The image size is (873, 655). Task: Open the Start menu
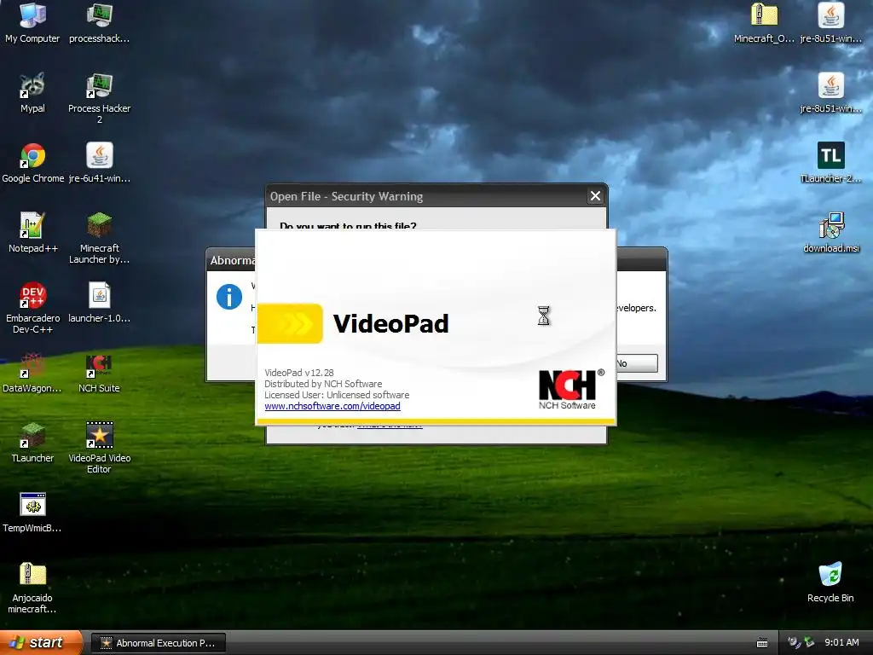(41, 642)
